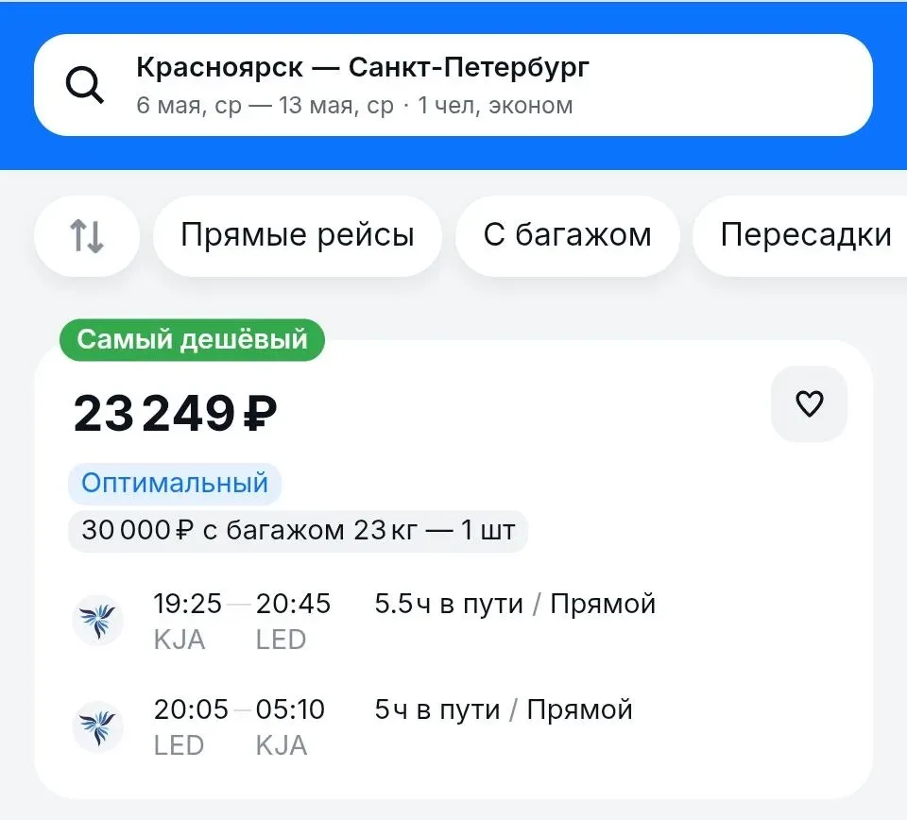The image size is (907, 820).
Task: Enable the "С багажом" filter chip
Action: coord(567,236)
